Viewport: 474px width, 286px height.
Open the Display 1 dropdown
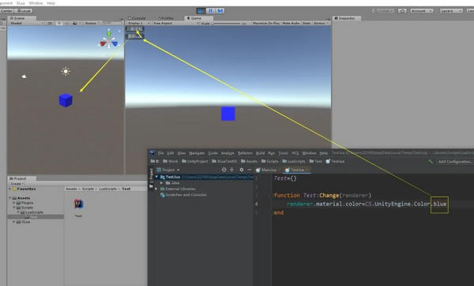138,23
